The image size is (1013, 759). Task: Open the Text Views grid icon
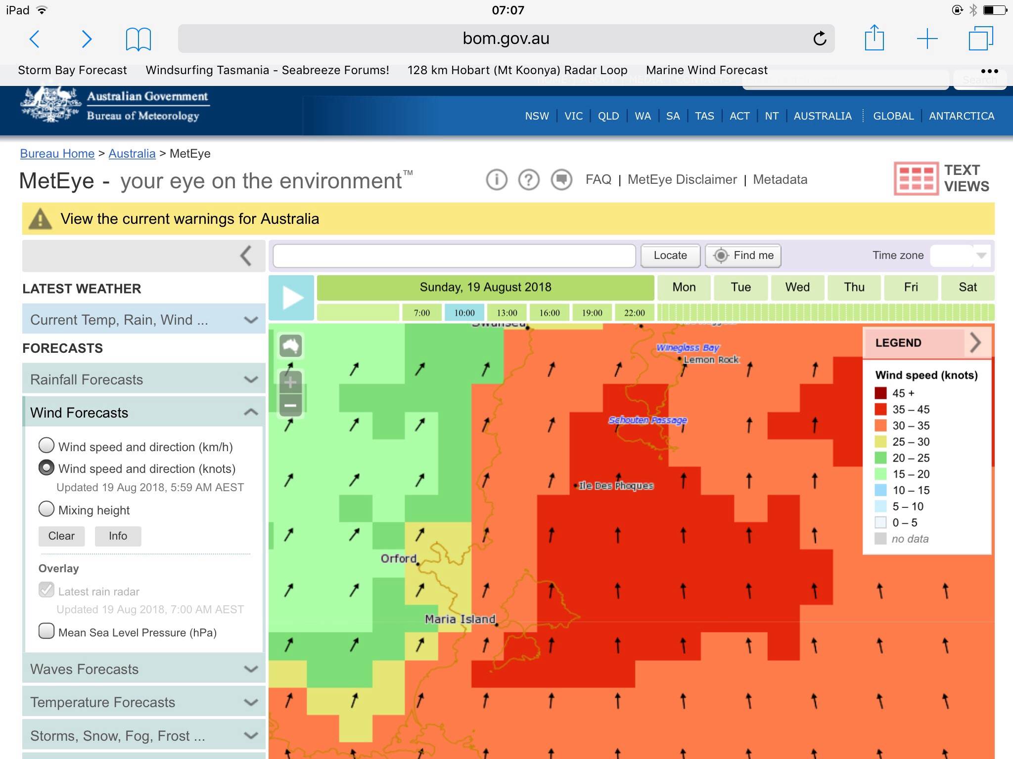(x=916, y=179)
